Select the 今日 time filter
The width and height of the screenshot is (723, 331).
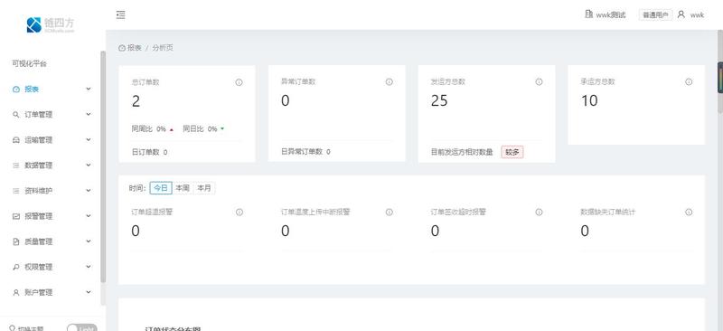161,188
